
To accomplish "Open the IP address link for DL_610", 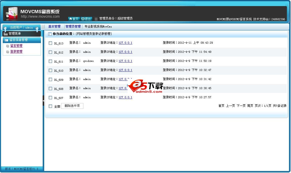I will pos(126,70).
